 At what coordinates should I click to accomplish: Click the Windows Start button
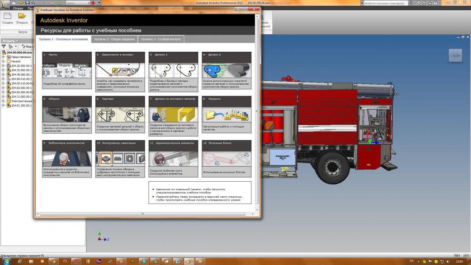[x=6, y=261]
